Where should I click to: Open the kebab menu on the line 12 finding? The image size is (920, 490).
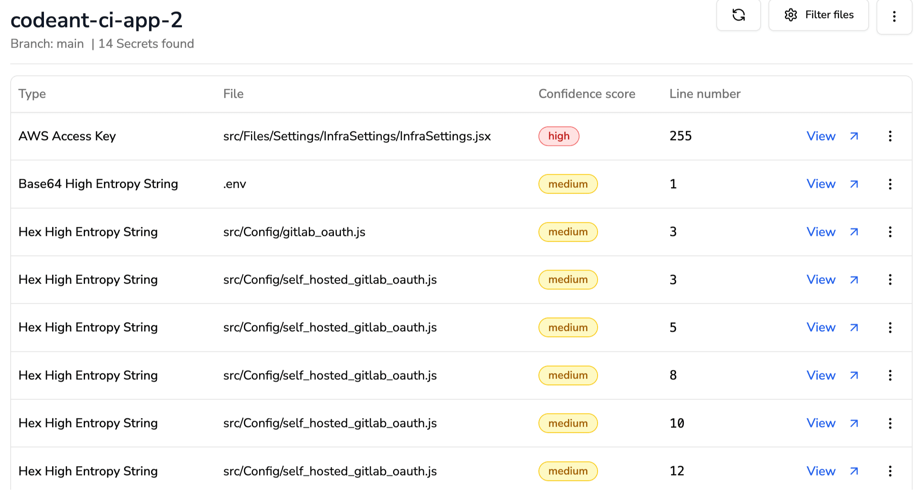click(x=890, y=471)
